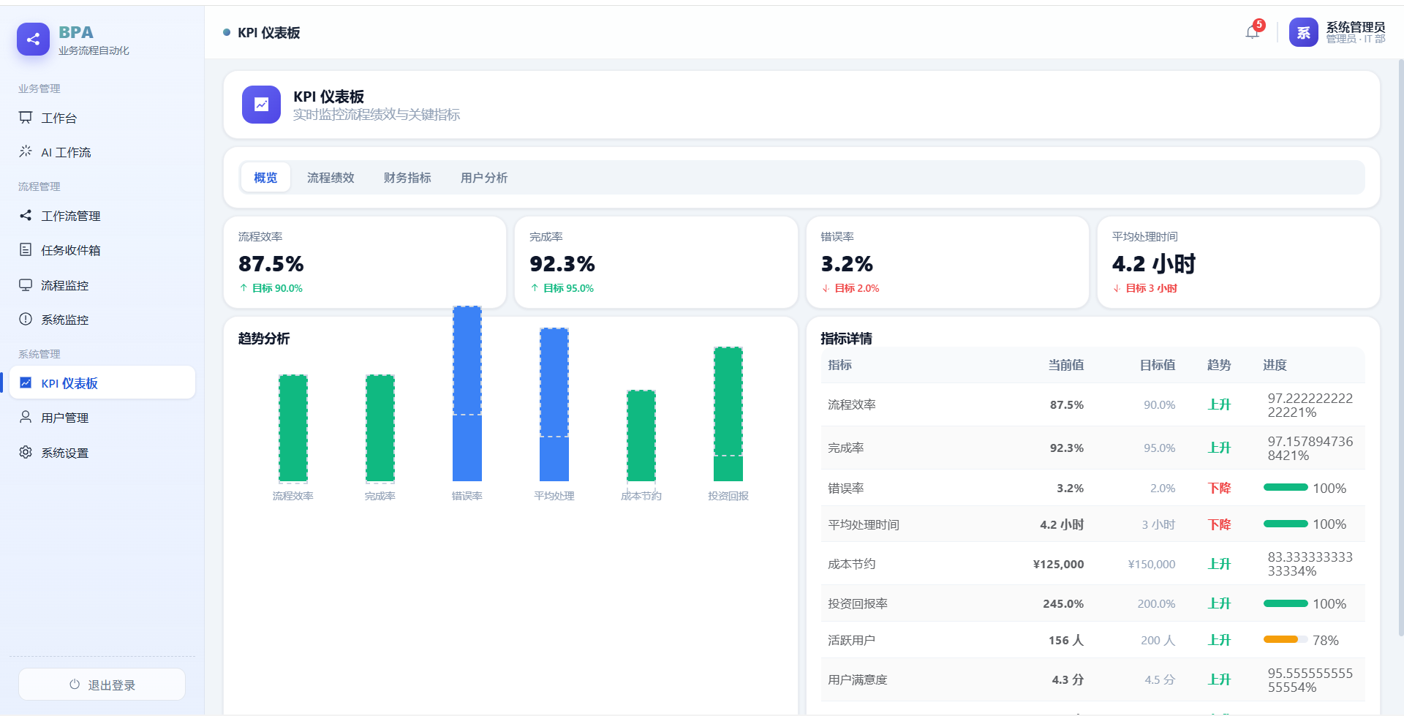Click the 流程监控 monitor icon
Image resolution: width=1404 pixels, height=716 pixels.
pyautogui.click(x=26, y=284)
